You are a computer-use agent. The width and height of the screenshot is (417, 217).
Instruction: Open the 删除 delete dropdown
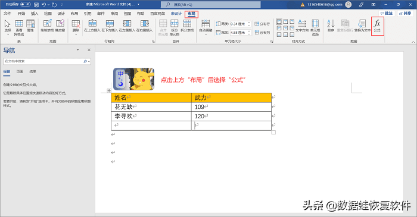pos(76,27)
